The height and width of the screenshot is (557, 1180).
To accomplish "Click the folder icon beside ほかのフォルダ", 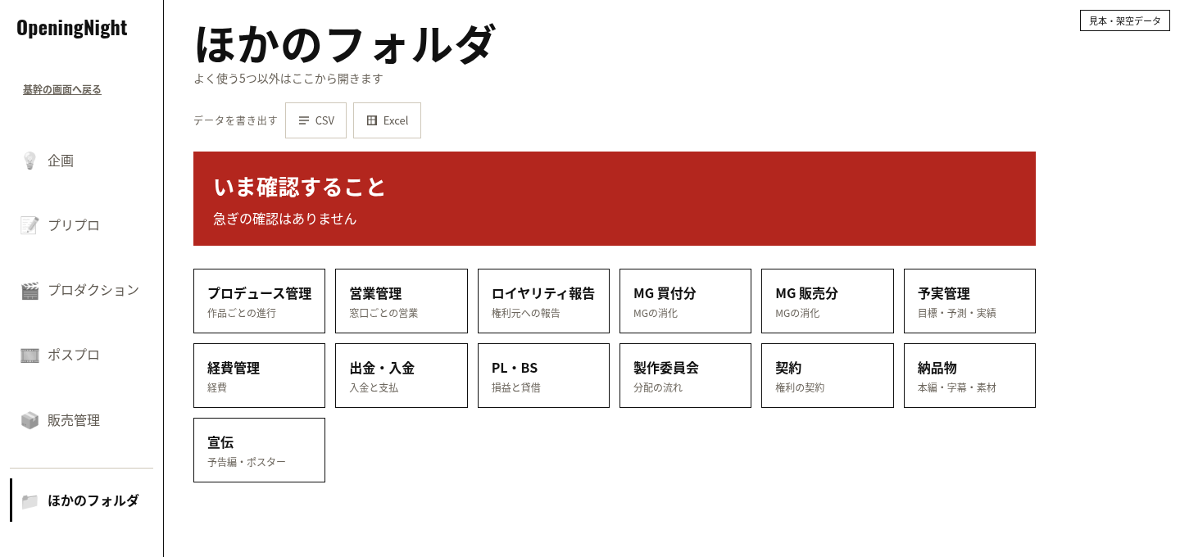I will tap(29, 500).
